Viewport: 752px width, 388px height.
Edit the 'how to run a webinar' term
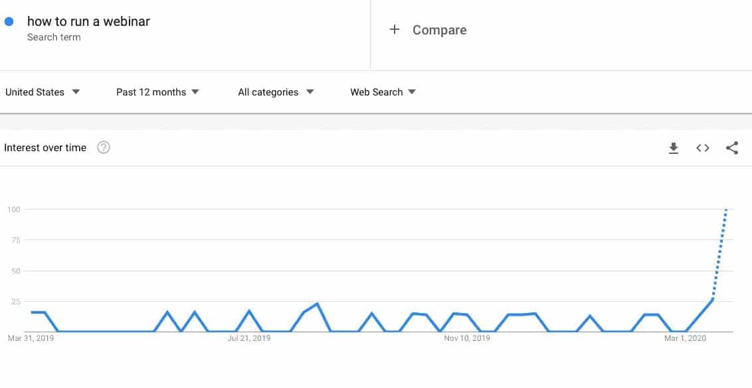coord(88,21)
